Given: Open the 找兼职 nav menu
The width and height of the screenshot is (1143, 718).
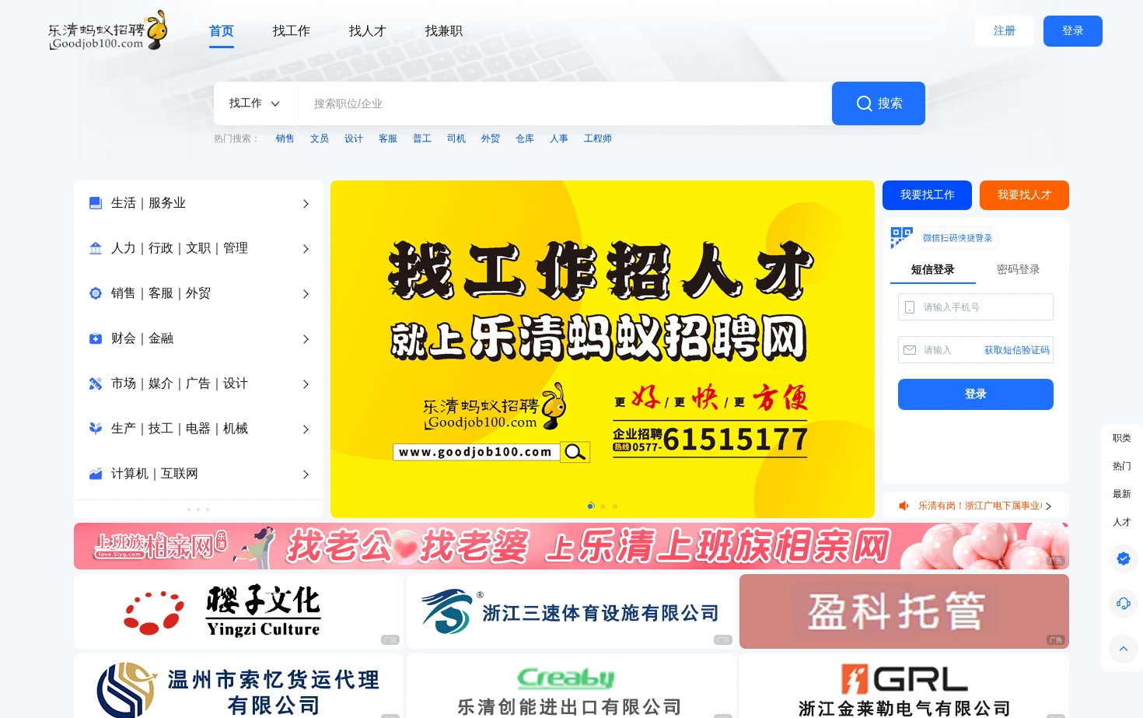Looking at the screenshot, I should coord(444,31).
